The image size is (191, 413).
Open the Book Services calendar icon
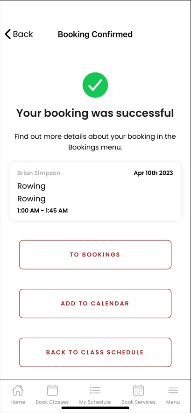pyautogui.click(x=138, y=390)
